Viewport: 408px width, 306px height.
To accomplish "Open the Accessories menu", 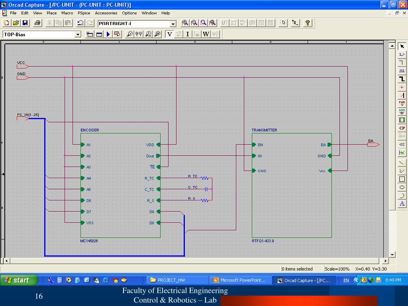I will pyautogui.click(x=106, y=13).
